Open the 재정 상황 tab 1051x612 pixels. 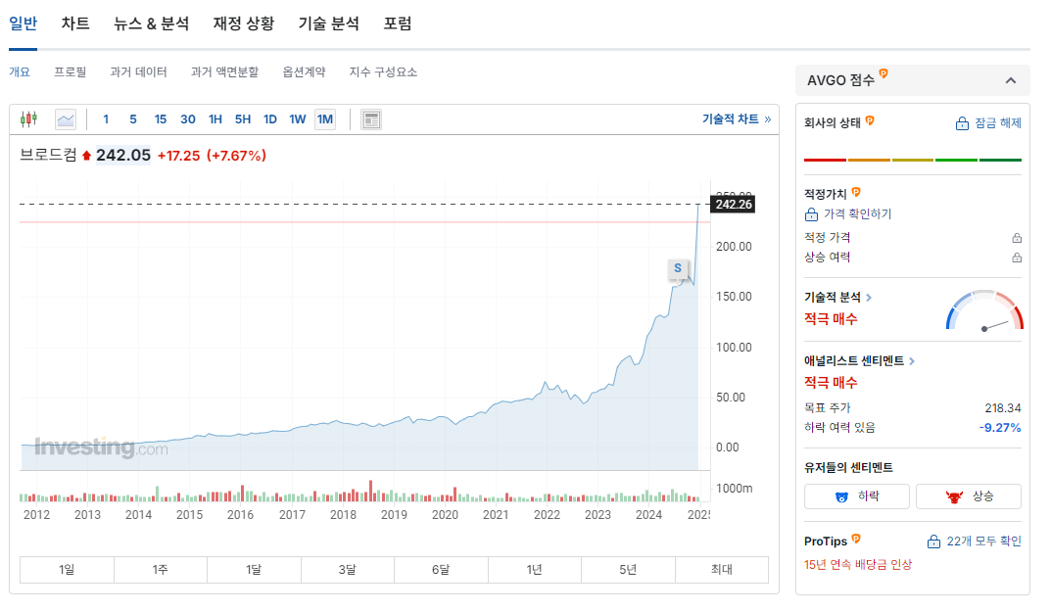tap(244, 24)
